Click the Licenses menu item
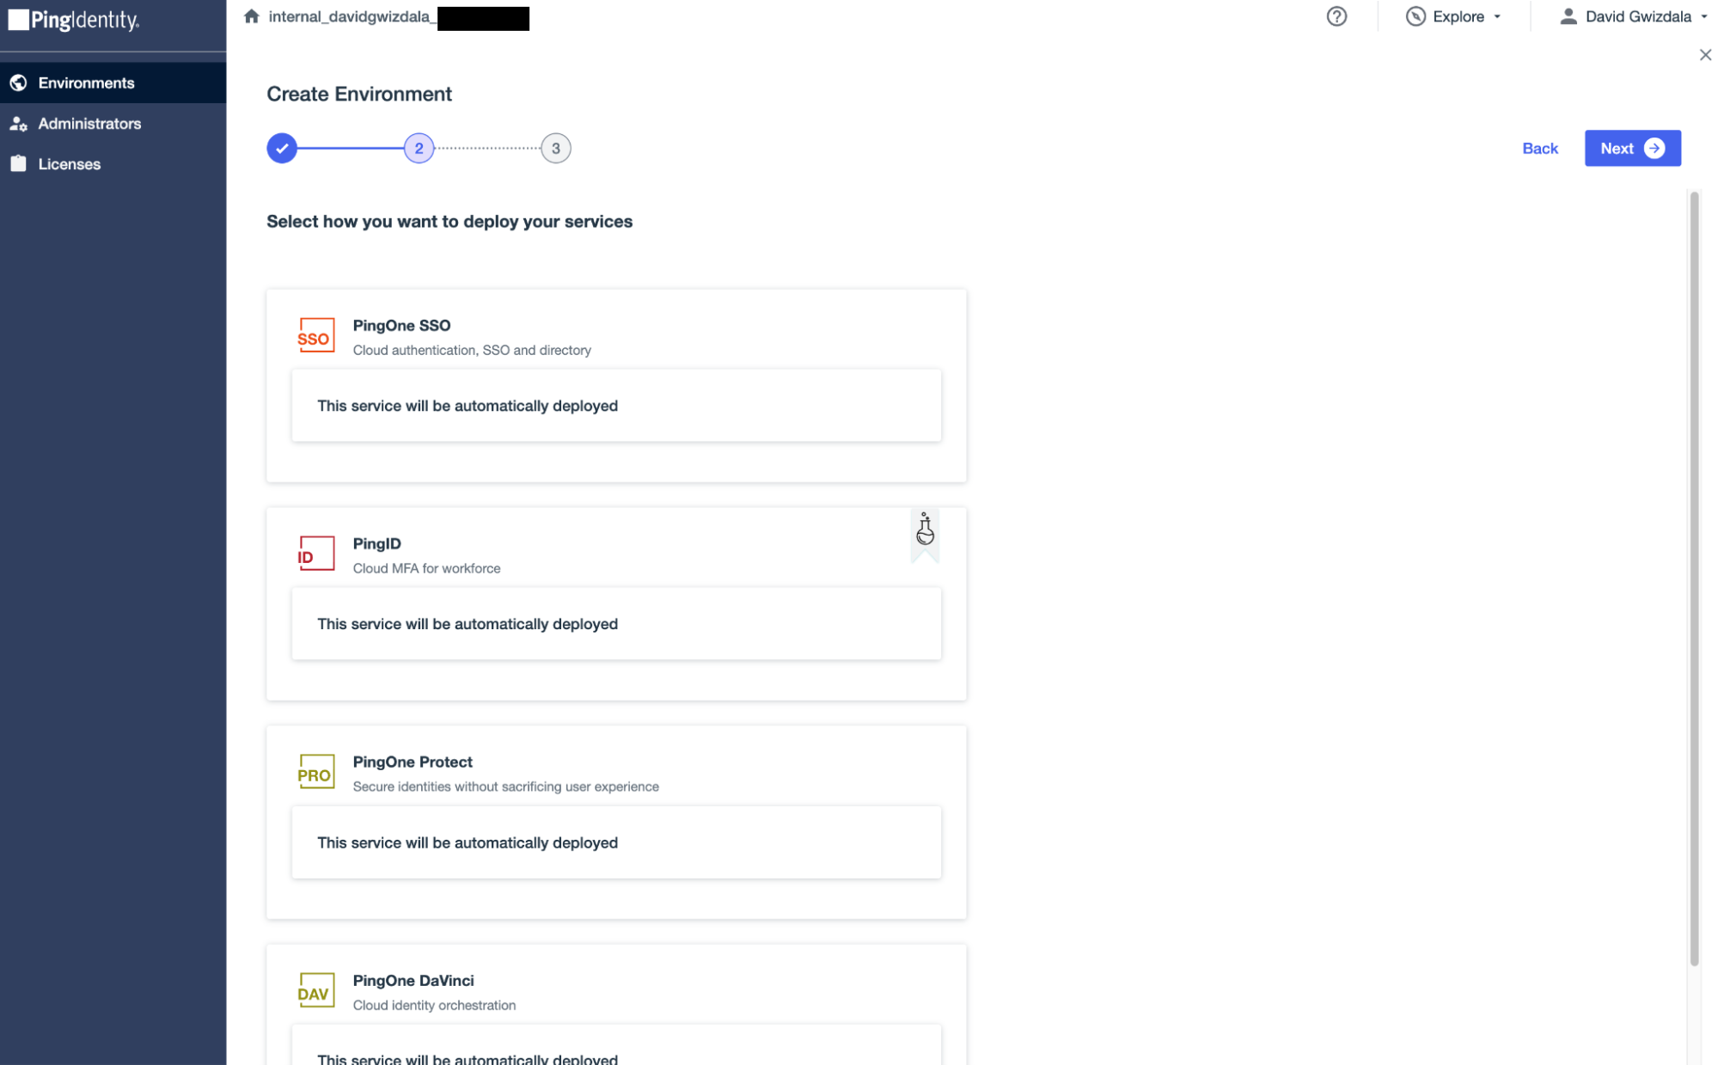The height and width of the screenshot is (1065, 1718). click(x=69, y=163)
